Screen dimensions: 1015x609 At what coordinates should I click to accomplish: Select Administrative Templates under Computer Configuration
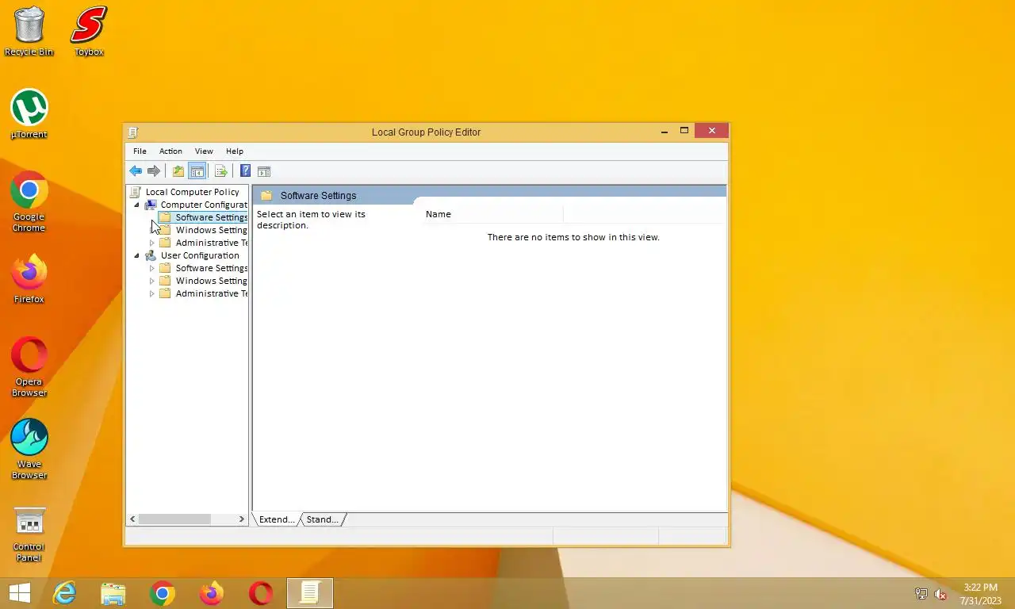(x=211, y=243)
